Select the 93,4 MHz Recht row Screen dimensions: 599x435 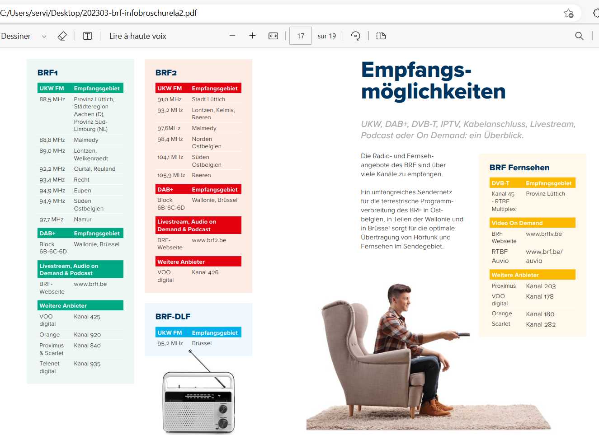80,180
